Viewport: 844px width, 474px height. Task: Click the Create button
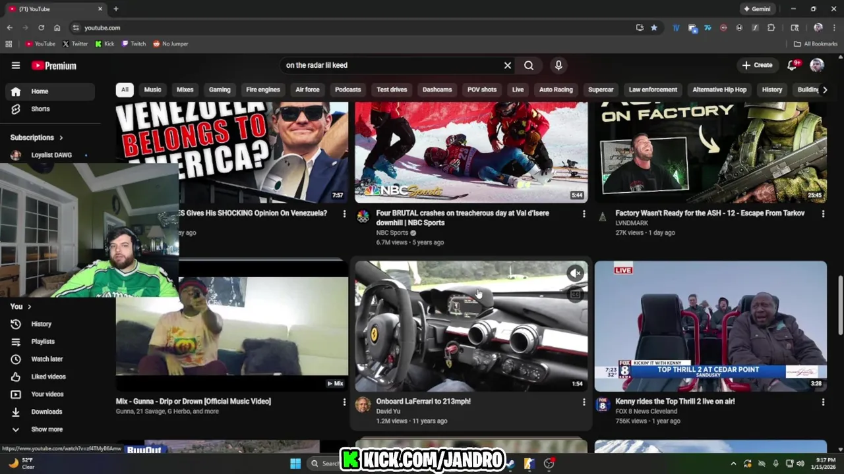(x=757, y=65)
